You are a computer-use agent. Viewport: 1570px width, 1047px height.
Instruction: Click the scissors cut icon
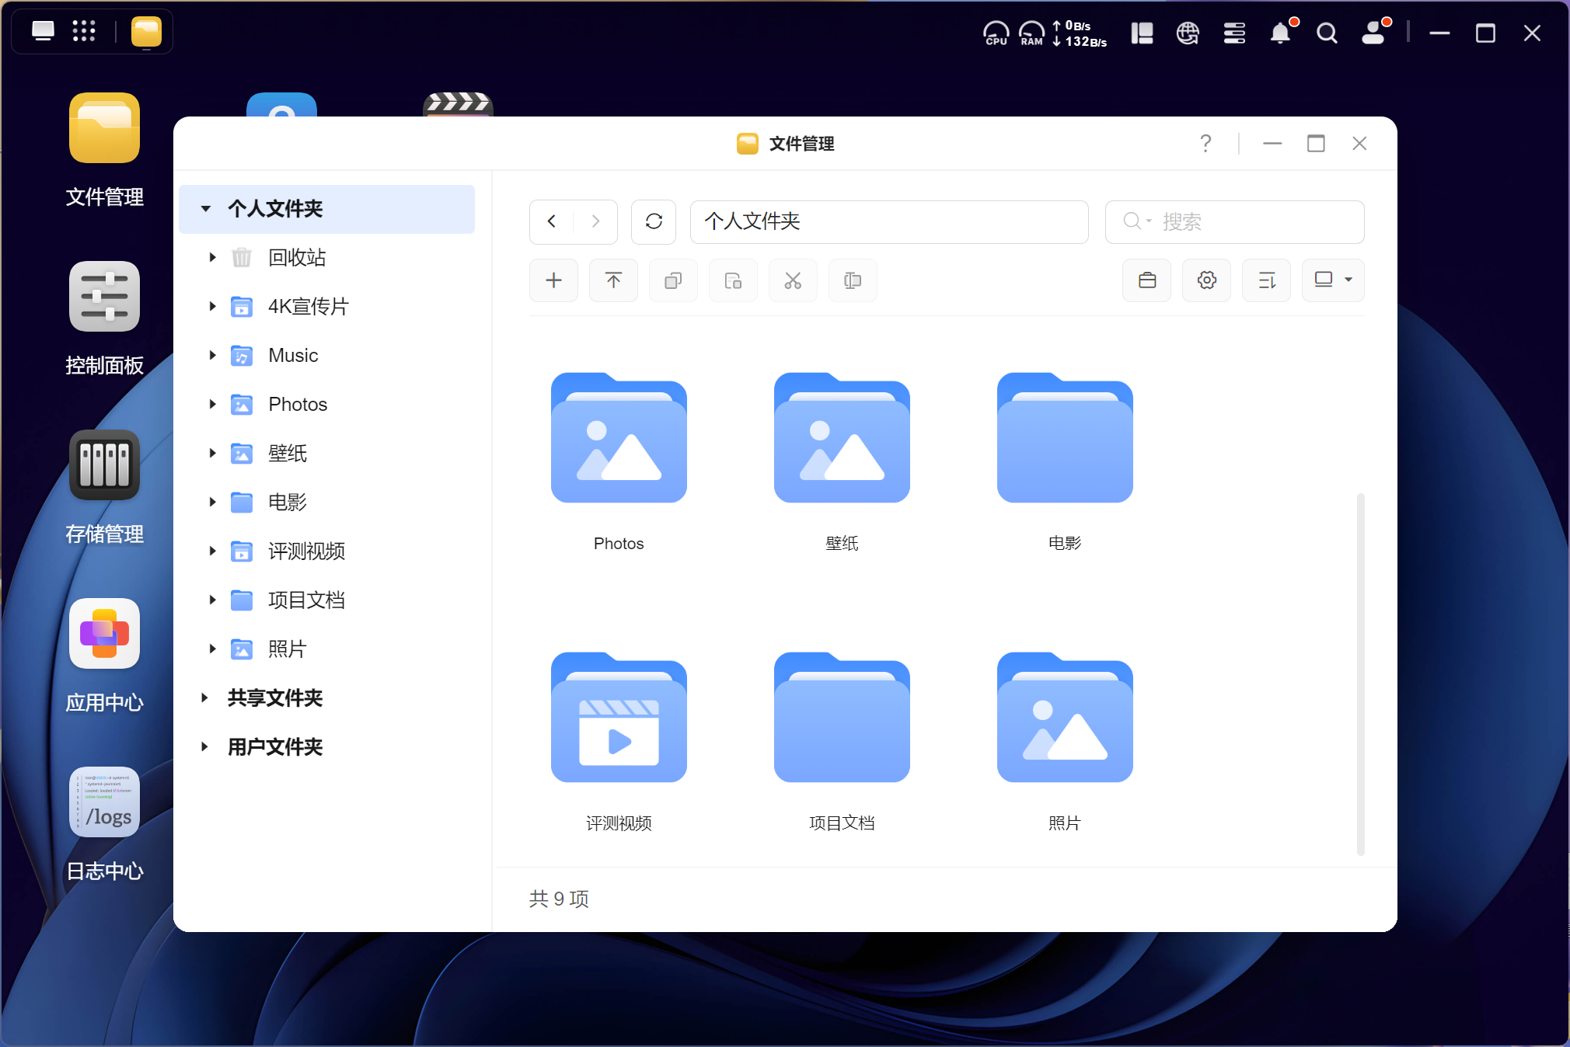click(x=792, y=280)
